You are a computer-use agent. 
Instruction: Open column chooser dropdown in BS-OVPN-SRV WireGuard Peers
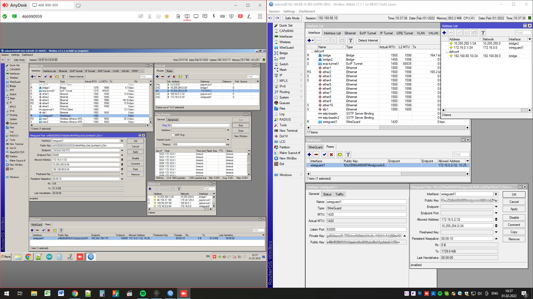[x=467, y=161]
